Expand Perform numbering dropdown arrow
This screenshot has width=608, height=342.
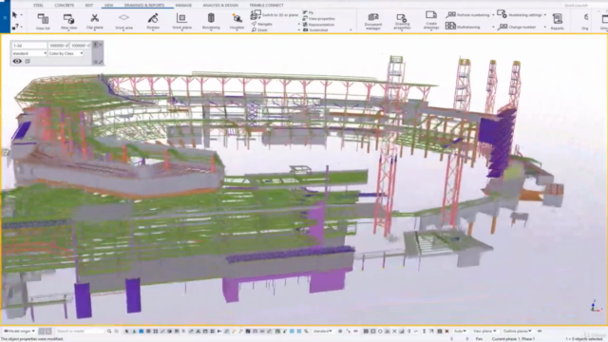tap(493, 15)
